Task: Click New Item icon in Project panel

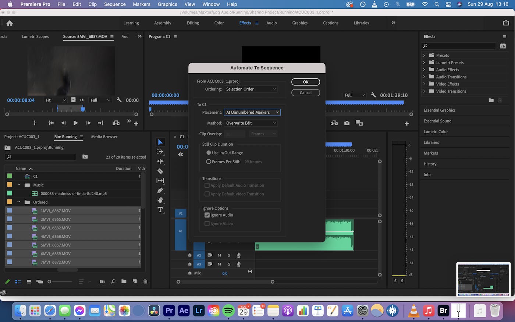Action: 135,282
